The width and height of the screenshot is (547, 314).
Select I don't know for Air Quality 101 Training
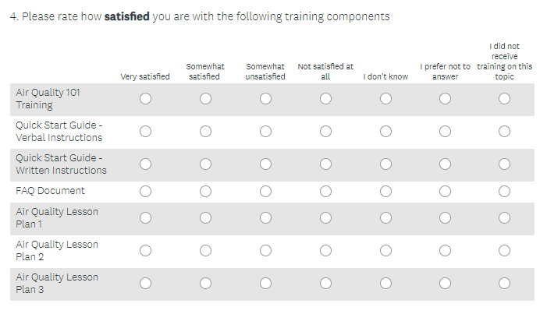(385, 99)
